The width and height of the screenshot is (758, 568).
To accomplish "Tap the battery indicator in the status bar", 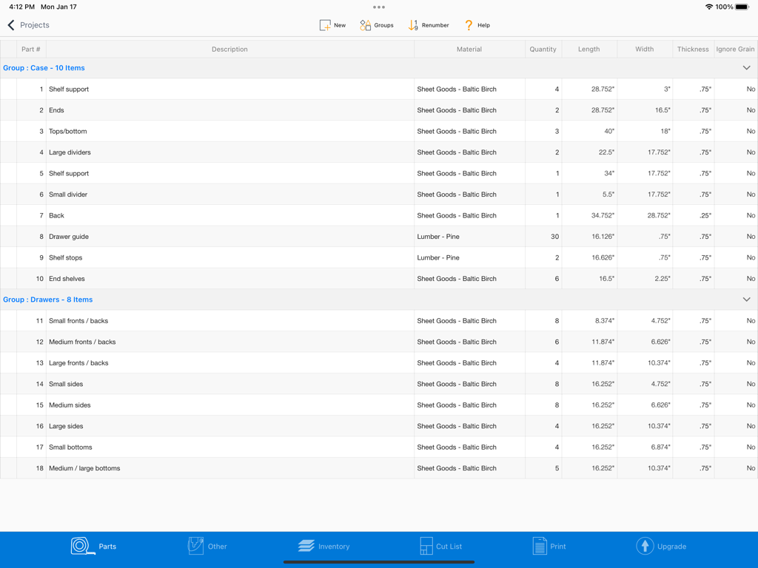I will 742,7.
